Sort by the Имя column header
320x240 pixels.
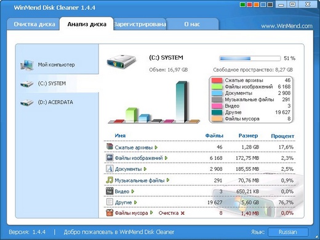click(x=120, y=136)
